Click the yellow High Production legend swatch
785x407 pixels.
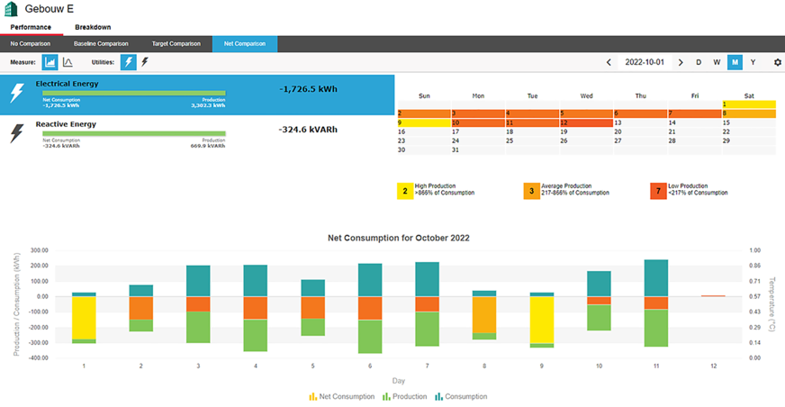coord(406,190)
